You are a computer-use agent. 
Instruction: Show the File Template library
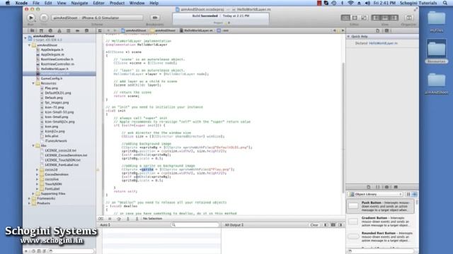tap(368, 187)
